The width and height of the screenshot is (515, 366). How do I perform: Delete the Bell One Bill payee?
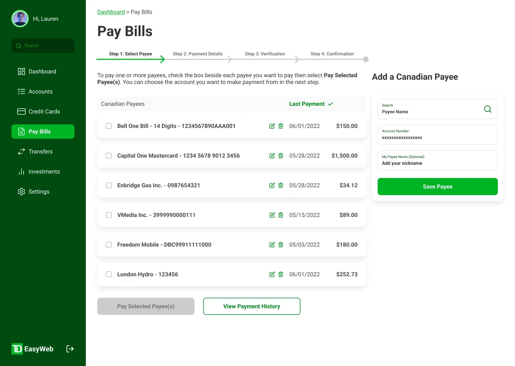281,126
